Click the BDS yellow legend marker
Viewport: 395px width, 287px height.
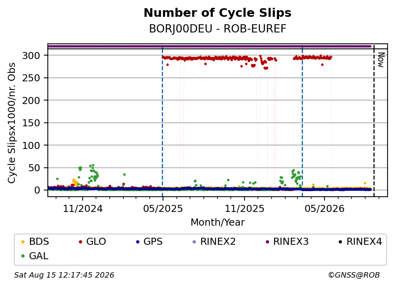point(23,242)
